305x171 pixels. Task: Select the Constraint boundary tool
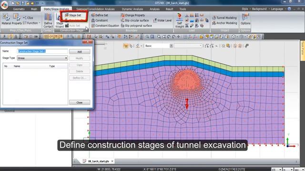[x=100, y=20]
